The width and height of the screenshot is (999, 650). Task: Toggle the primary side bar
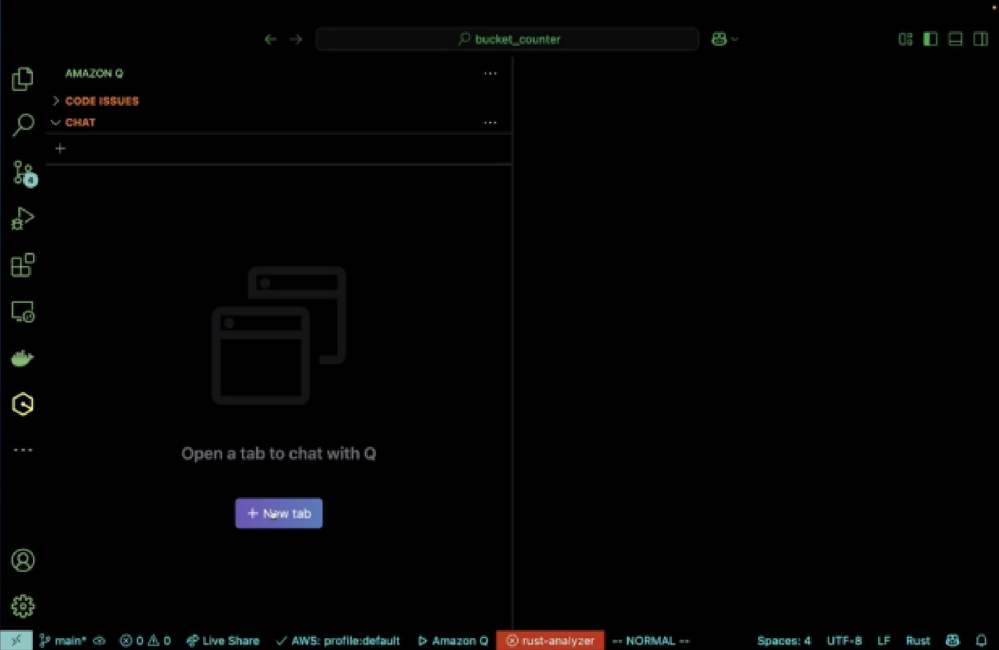(x=930, y=39)
